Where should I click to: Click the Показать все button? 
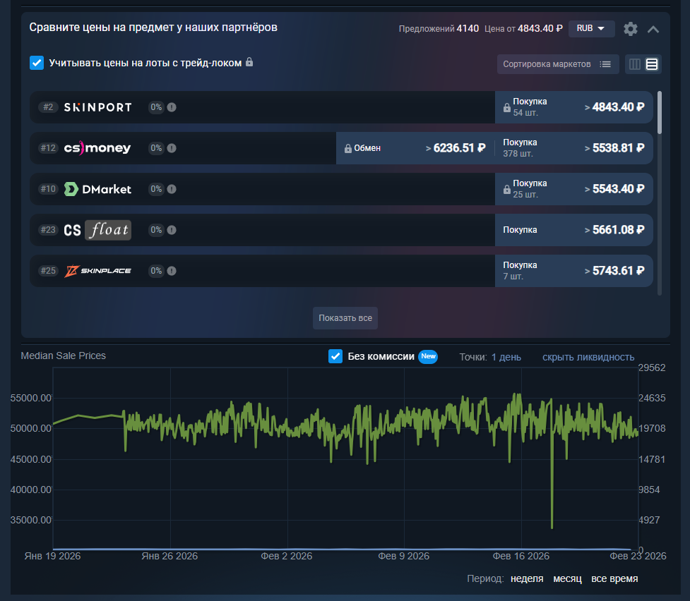click(x=345, y=318)
